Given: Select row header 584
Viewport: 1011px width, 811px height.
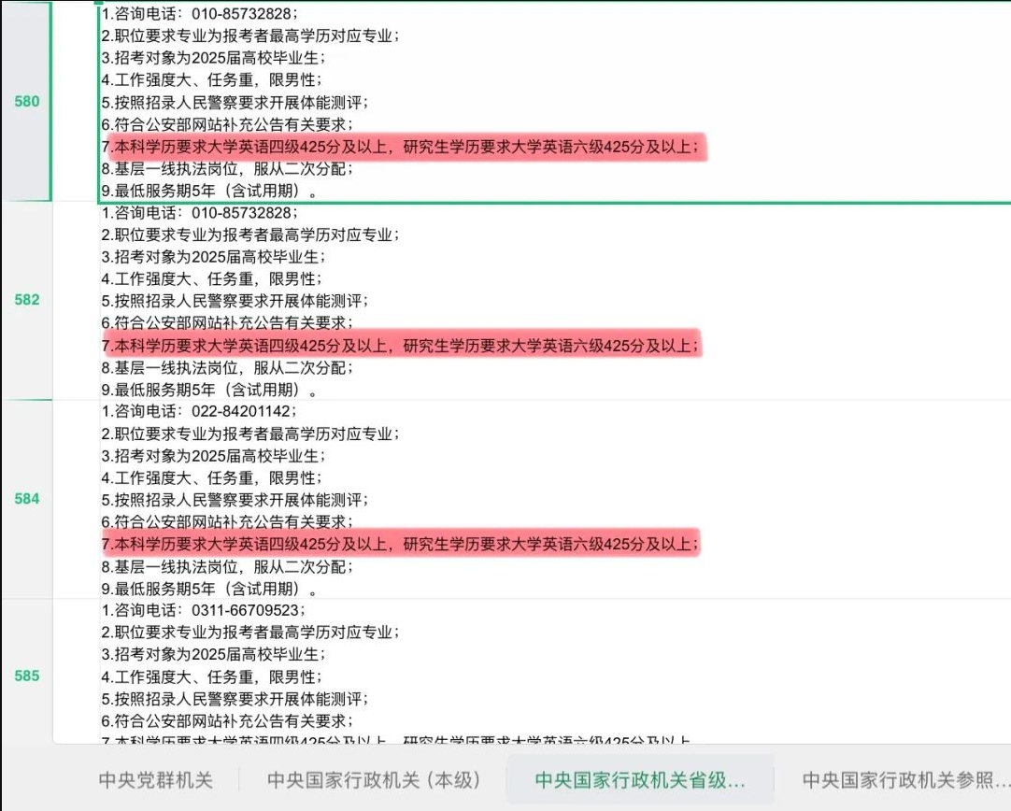Looking at the screenshot, I should 27,499.
